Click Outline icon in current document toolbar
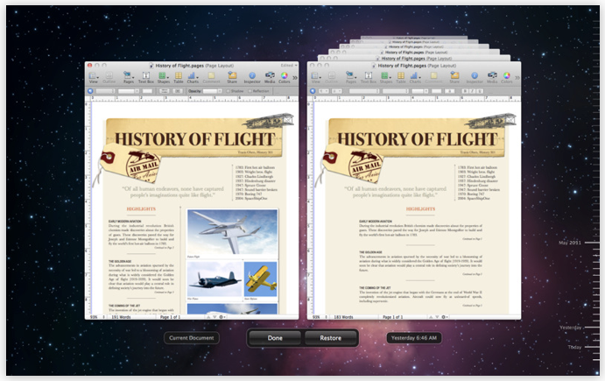Image resolution: width=605 pixels, height=381 pixels. pos(109,77)
